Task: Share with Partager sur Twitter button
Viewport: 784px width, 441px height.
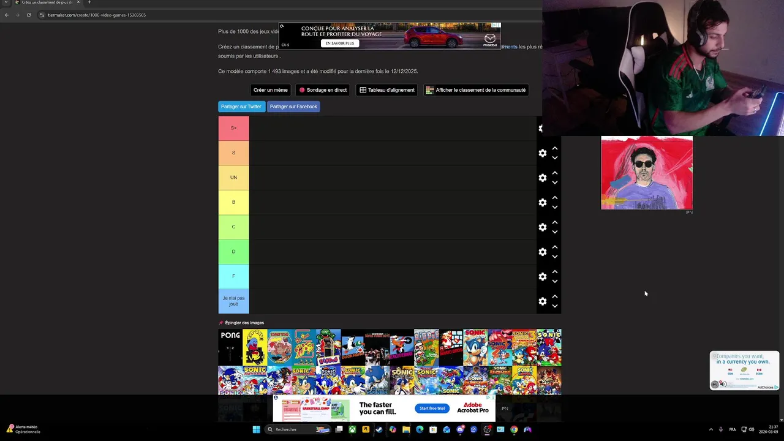Action: pos(241,107)
